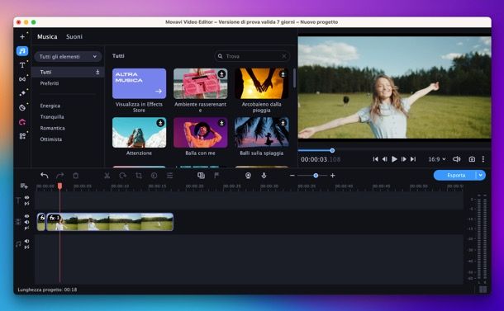The image size is (504, 311).
Task: Click the timeline zoom slider handle
Action: 316,176
